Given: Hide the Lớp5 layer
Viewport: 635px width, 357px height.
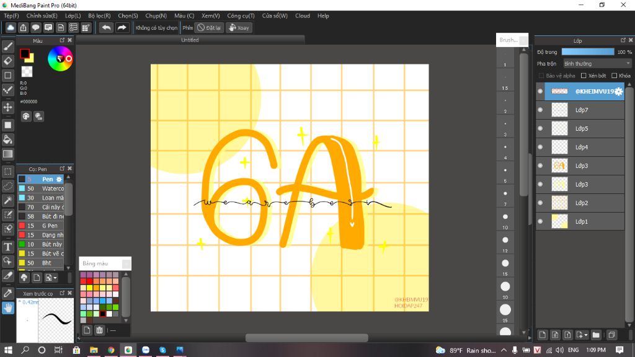Looking at the screenshot, I should point(540,128).
